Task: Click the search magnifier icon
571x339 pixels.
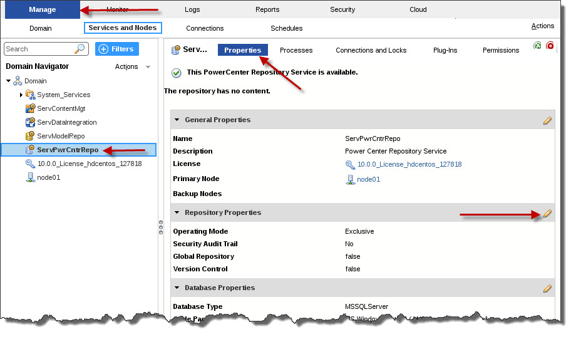Action: 80,48
